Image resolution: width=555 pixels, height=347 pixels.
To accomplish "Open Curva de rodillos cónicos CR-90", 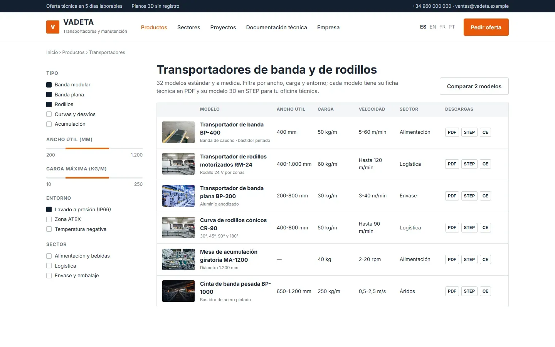I will pyautogui.click(x=233, y=224).
